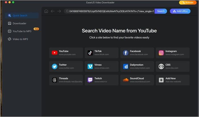This screenshot has height=117, width=199.
Task: Switch to Video to MP3
Action: [x=20, y=39]
